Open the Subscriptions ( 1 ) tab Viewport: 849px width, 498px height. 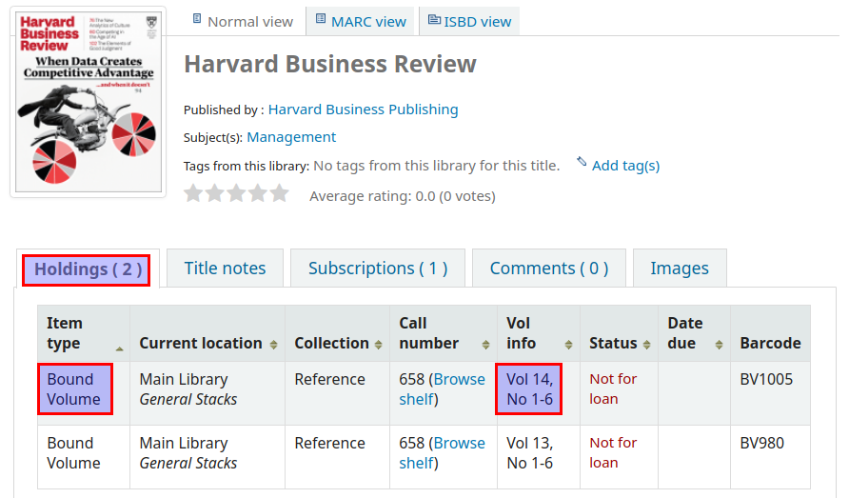[378, 269]
